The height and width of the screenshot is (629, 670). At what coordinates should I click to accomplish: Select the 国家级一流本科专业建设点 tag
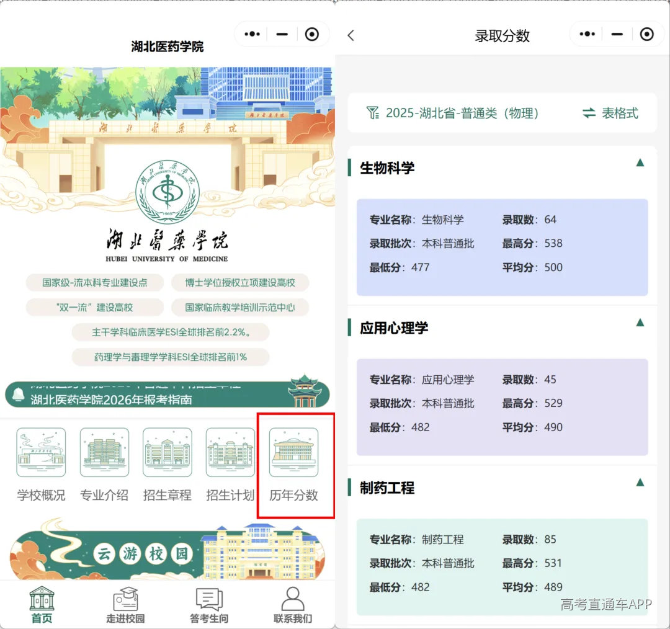pos(95,282)
